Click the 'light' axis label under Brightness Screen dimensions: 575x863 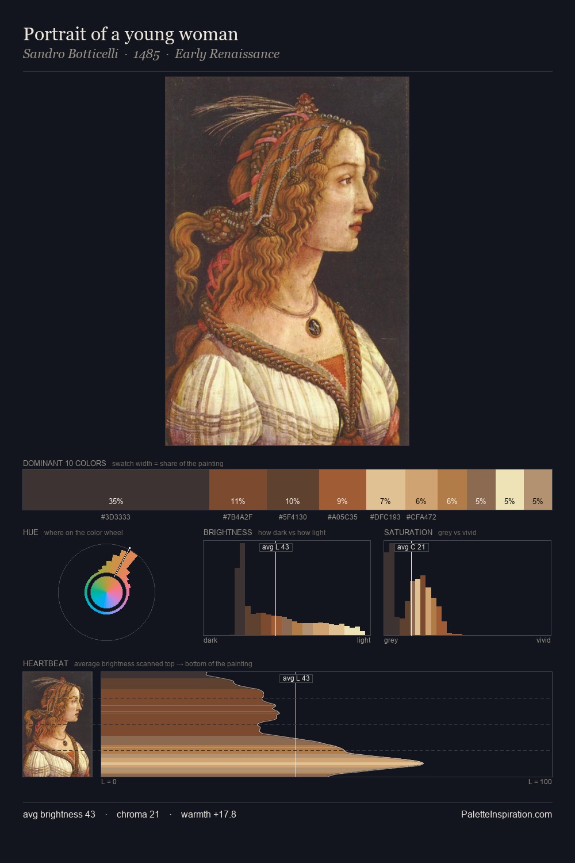363,640
